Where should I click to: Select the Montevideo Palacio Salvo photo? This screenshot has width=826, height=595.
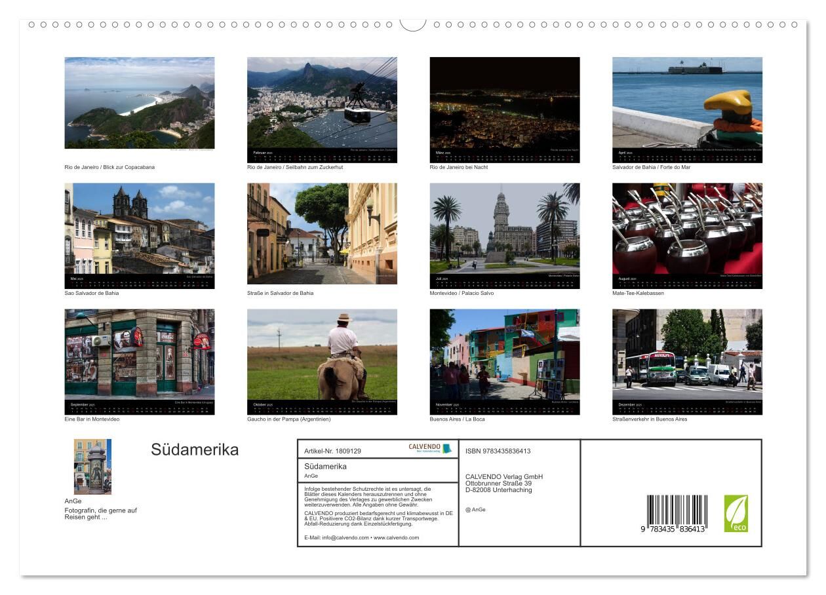coord(505,229)
